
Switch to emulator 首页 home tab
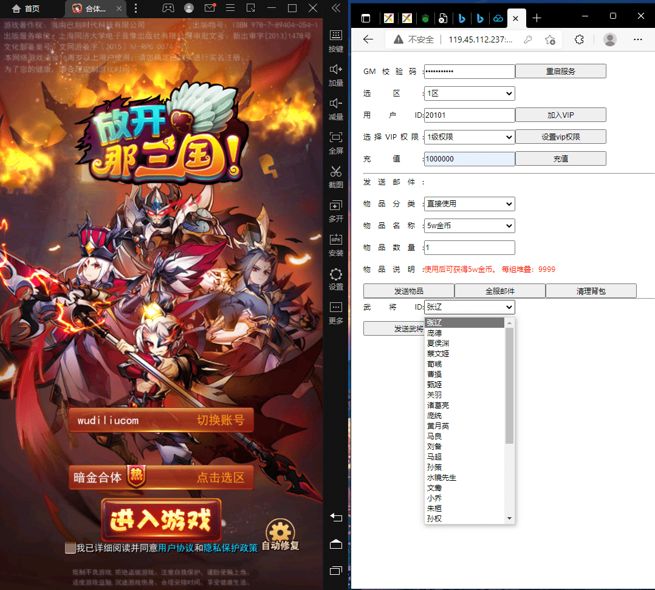(x=26, y=8)
